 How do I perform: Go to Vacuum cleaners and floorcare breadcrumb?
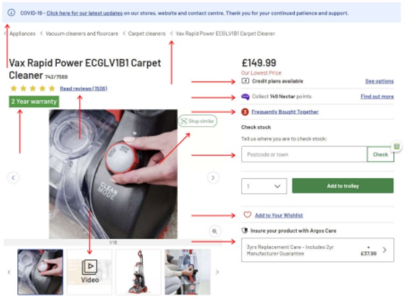tap(81, 33)
